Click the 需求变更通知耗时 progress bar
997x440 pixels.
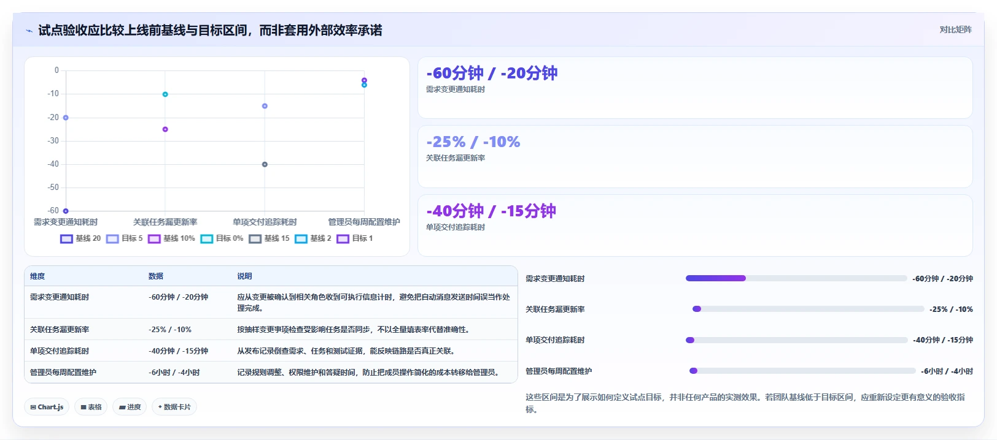796,278
